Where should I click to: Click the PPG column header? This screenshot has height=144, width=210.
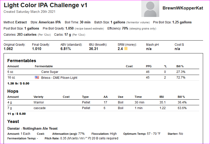tap(149, 66)
